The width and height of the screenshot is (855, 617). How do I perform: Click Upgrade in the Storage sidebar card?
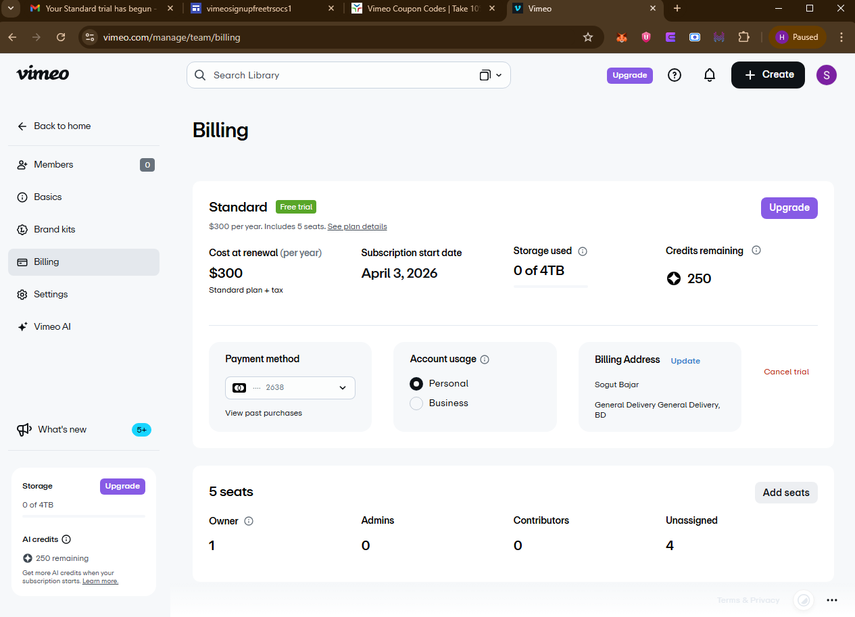(122, 487)
